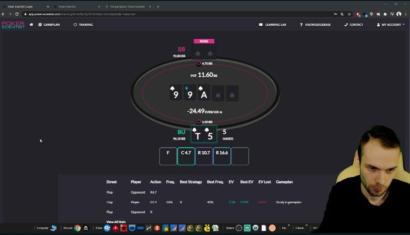Switch to Poker Scientist Login tab
Image resolution: width=410 pixels, height=235 pixels.
tap(20, 6)
